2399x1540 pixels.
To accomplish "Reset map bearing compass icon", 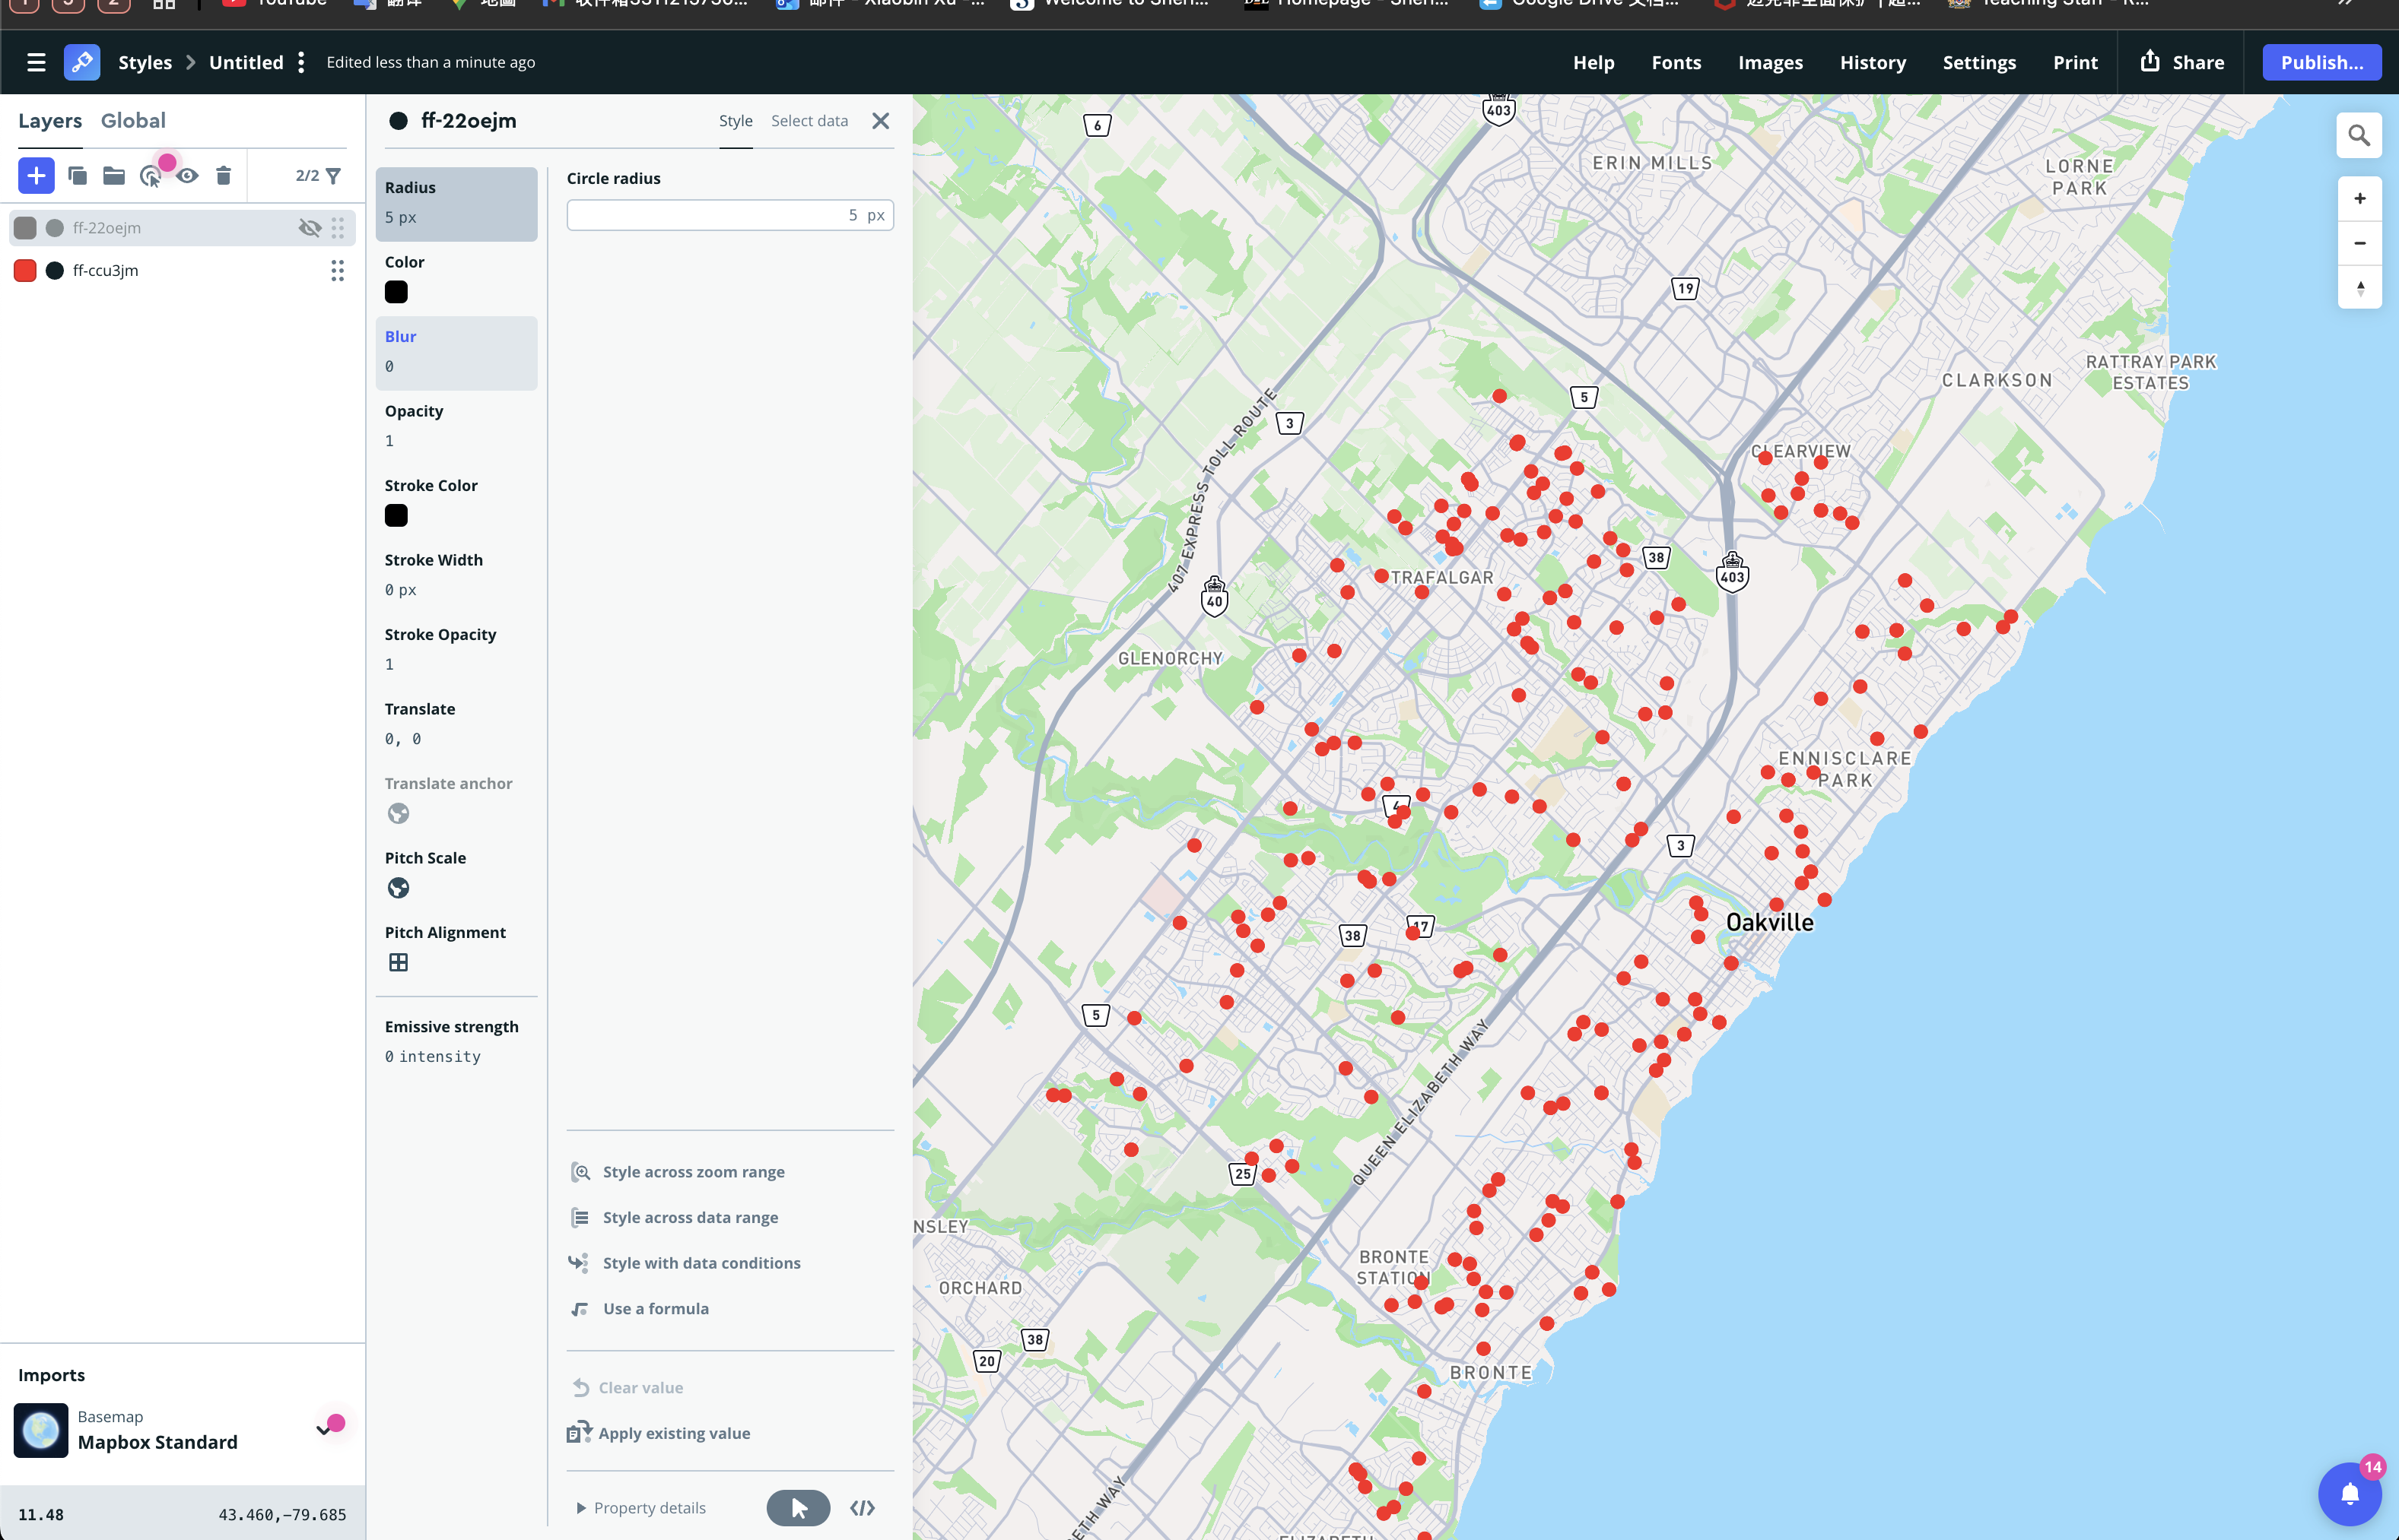I will [x=2359, y=288].
